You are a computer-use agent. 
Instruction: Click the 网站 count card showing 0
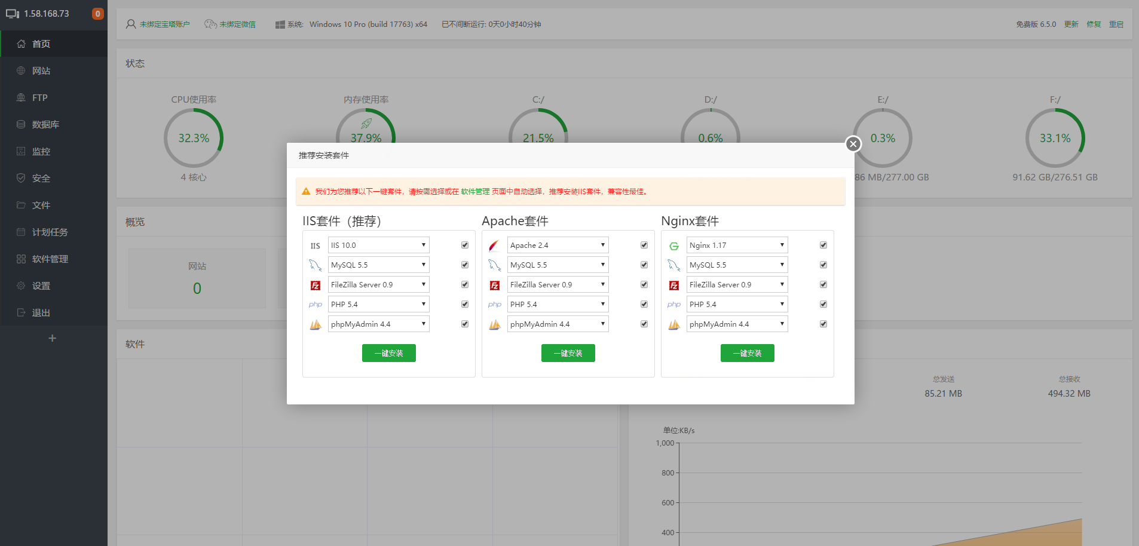pyautogui.click(x=197, y=278)
